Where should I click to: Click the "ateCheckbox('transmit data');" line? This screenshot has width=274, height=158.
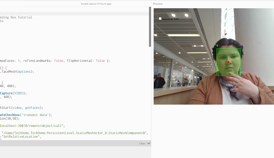click(26, 115)
